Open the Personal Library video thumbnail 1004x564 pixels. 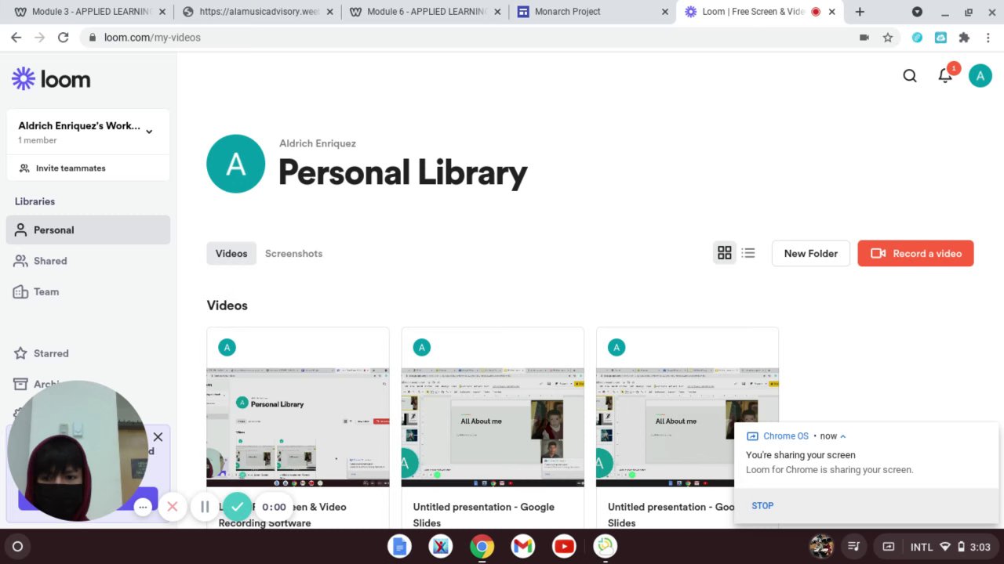[298, 427]
